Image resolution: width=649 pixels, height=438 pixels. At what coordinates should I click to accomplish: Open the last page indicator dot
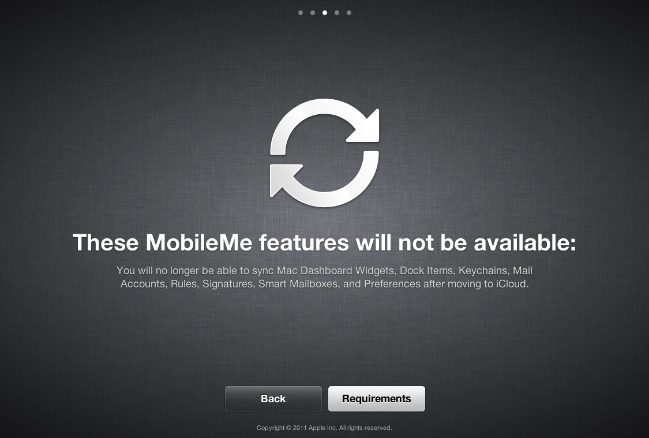click(x=349, y=13)
